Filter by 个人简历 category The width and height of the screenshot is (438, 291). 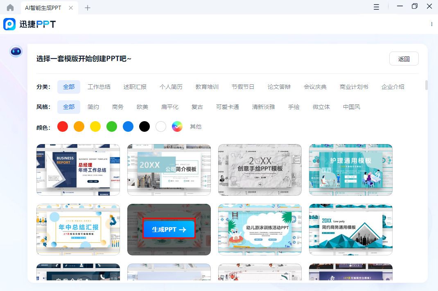click(x=171, y=87)
